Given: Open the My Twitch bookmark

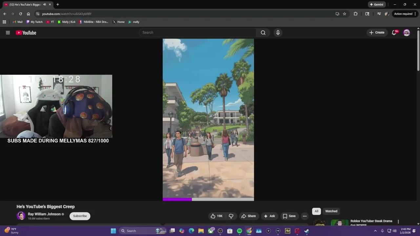Looking at the screenshot, I should (34, 22).
